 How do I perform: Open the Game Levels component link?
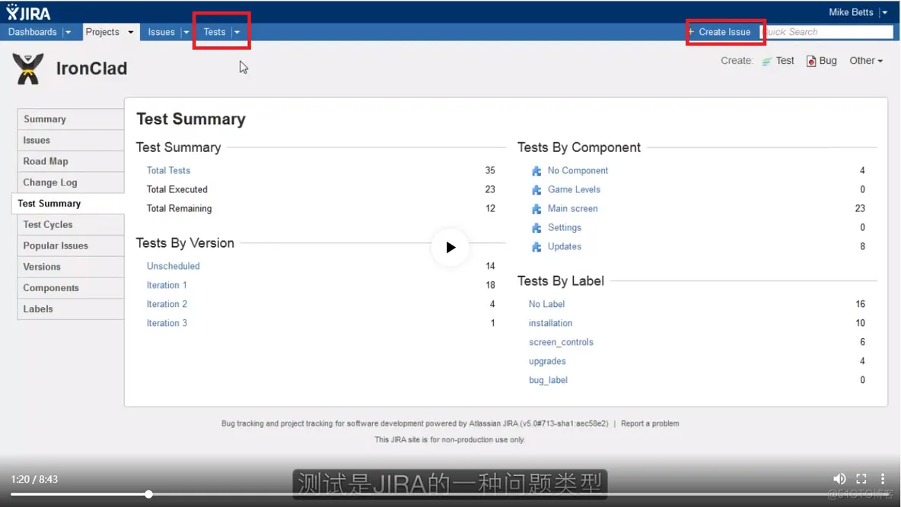(x=574, y=189)
